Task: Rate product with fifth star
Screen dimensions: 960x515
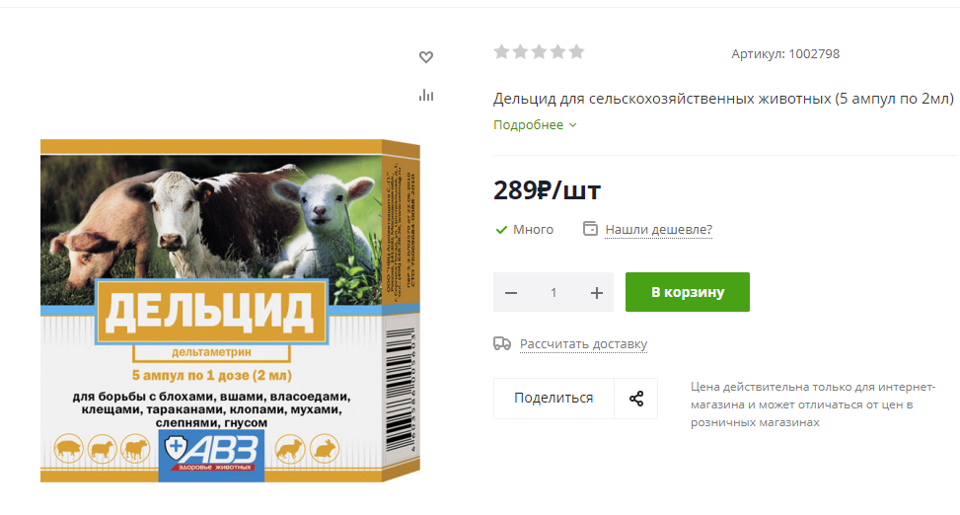Action: pos(577,52)
